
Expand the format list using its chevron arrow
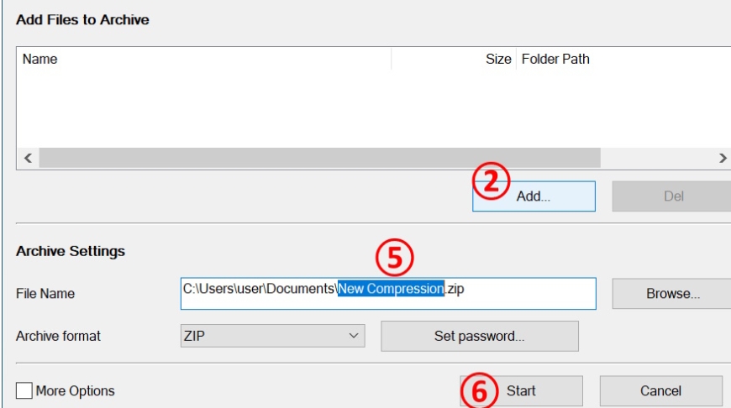[354, 336]
